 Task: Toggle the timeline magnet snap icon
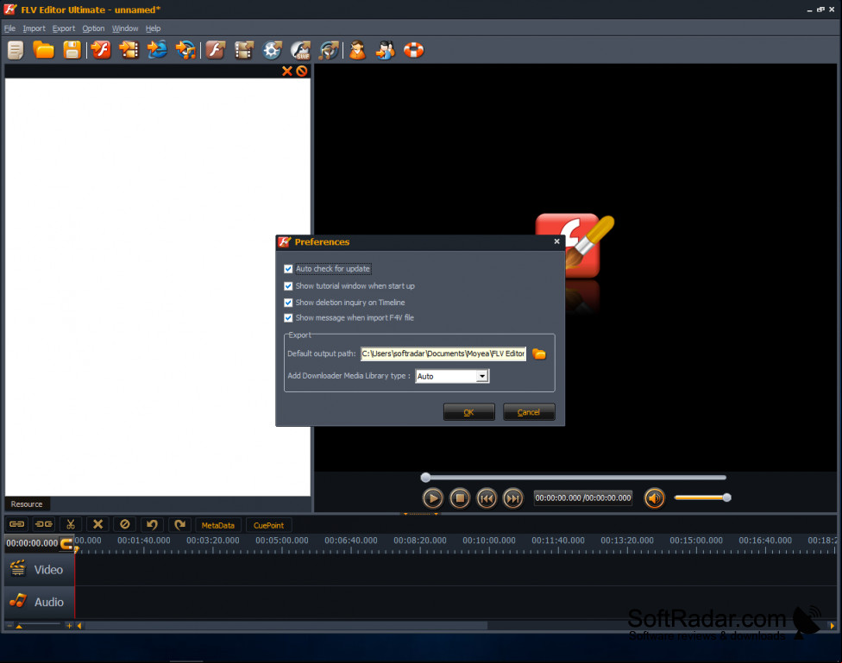tap(66, 543)
